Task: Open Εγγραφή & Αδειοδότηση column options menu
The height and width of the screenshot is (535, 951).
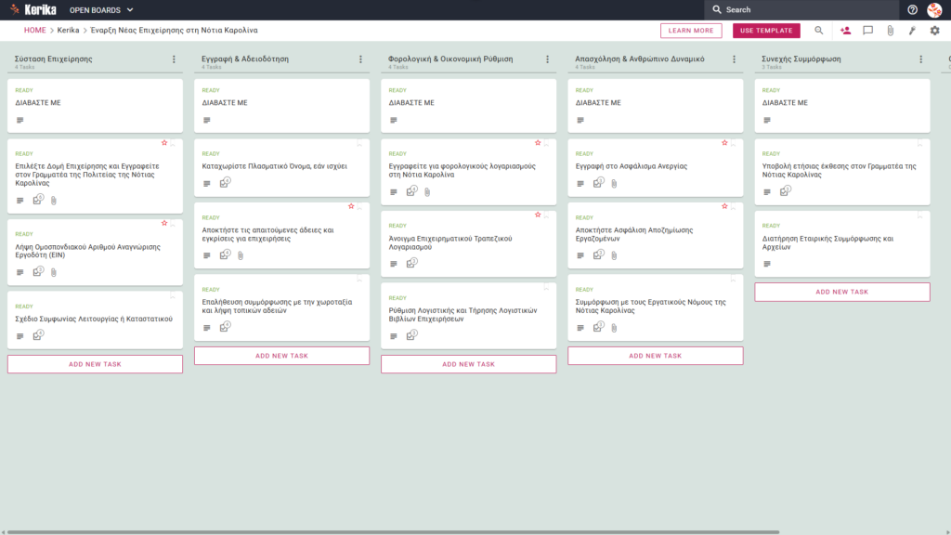Action: point(361,59)
